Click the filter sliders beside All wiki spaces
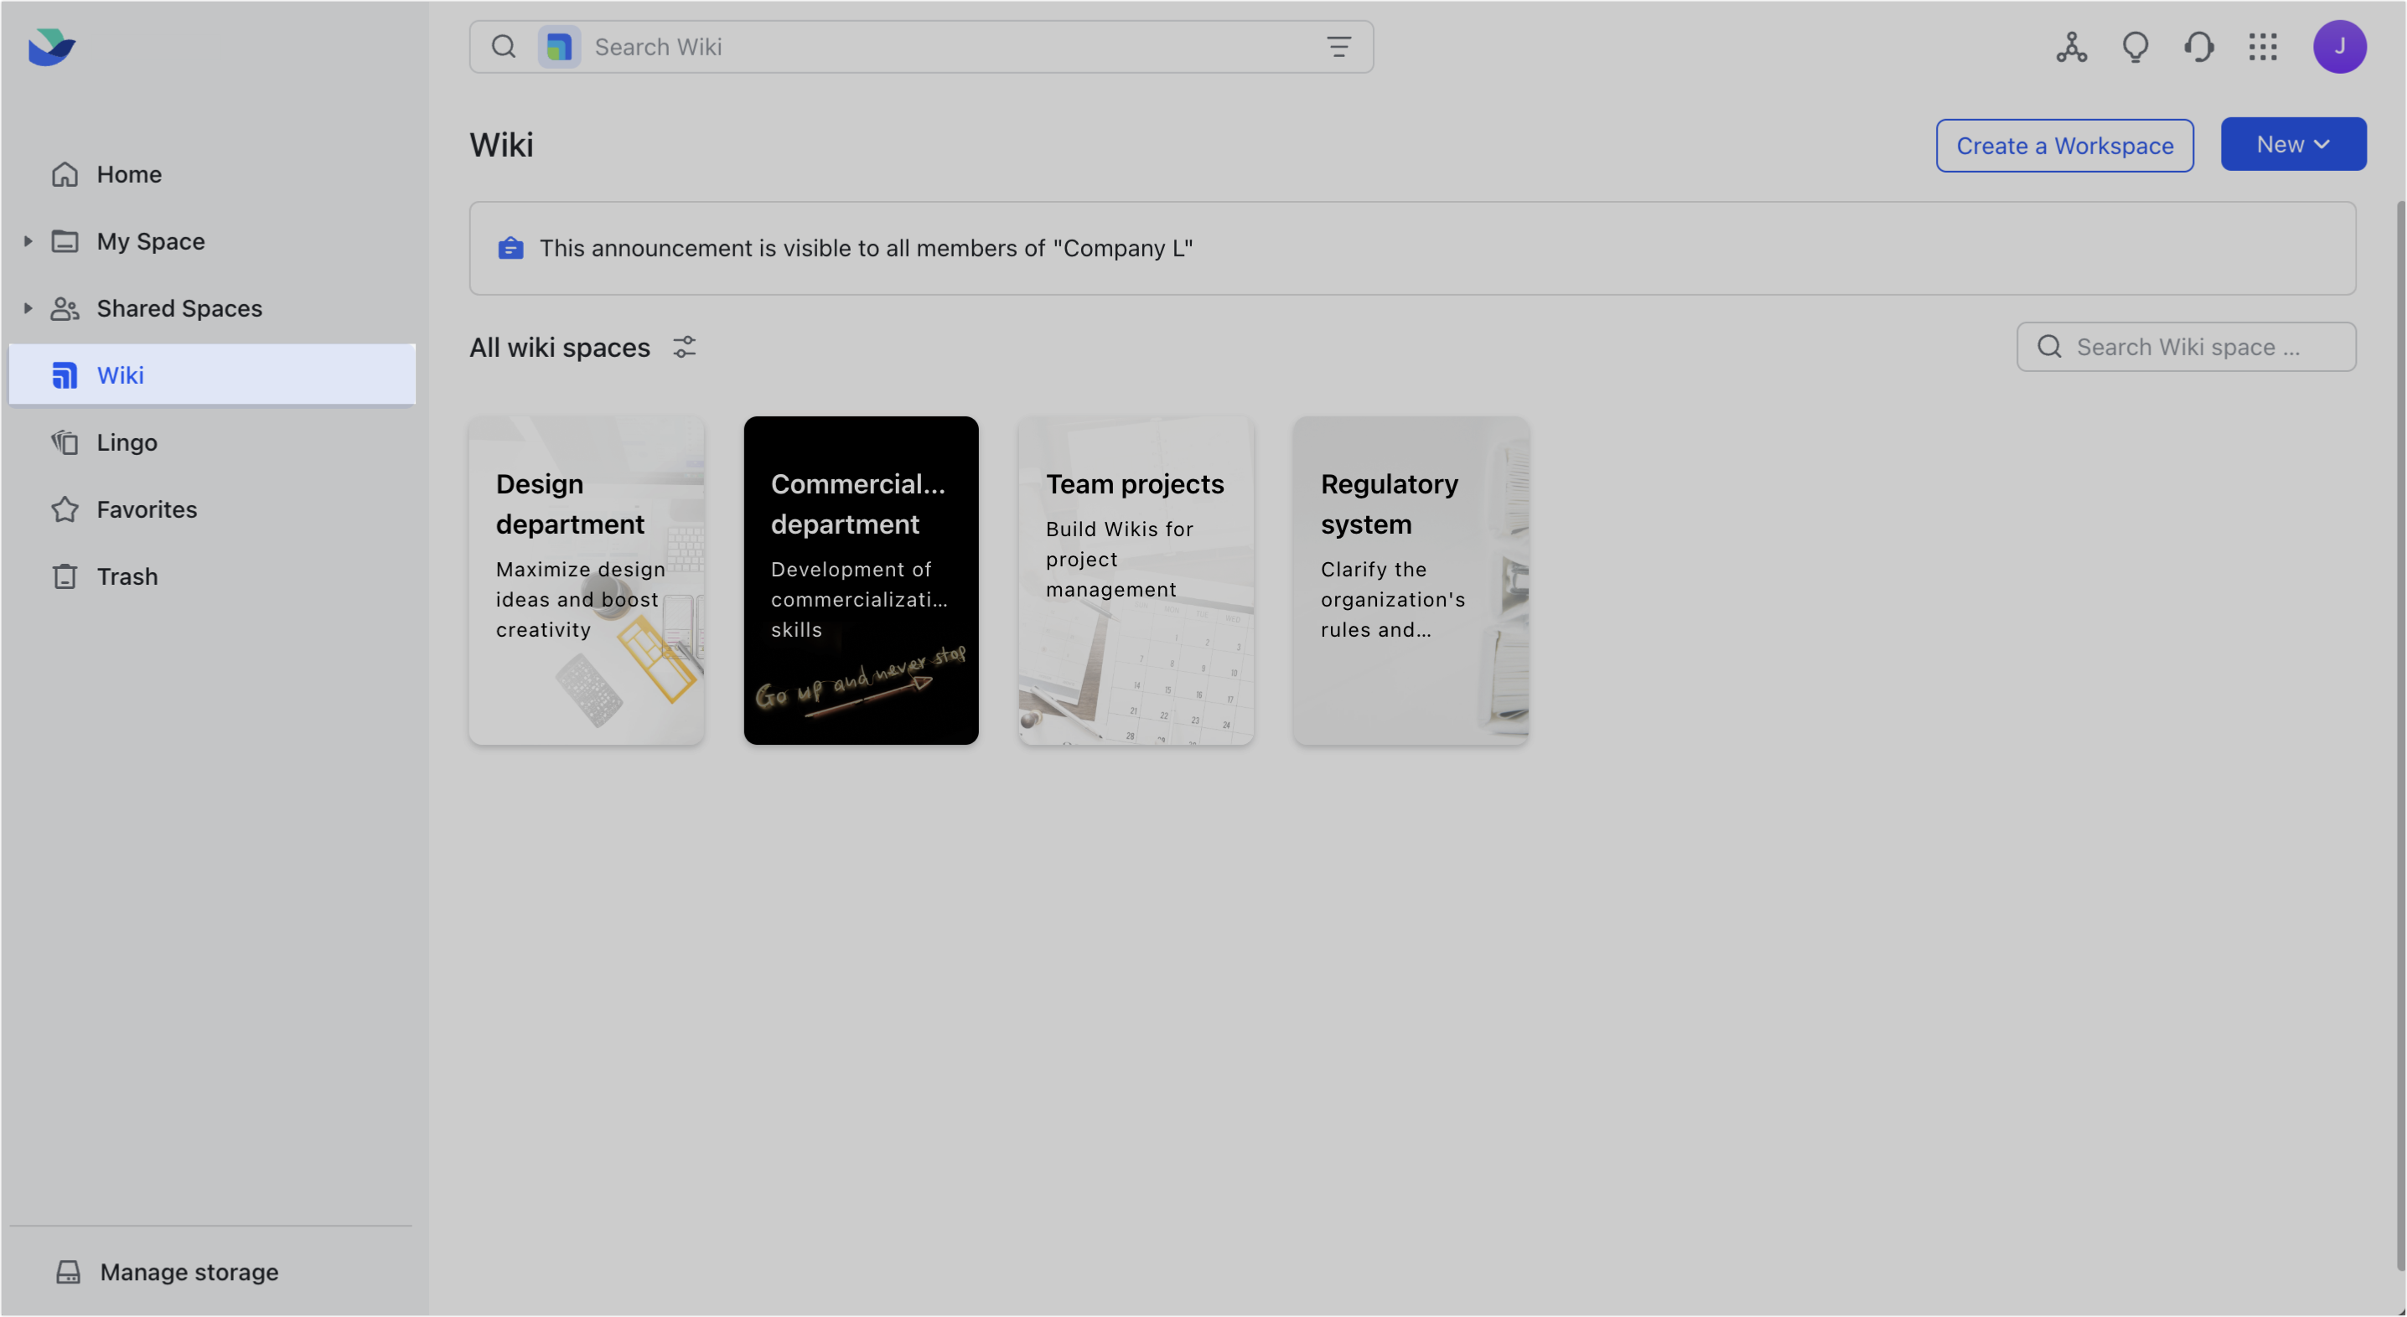Screen dimensions: 2407x1317 pos(685,347)
